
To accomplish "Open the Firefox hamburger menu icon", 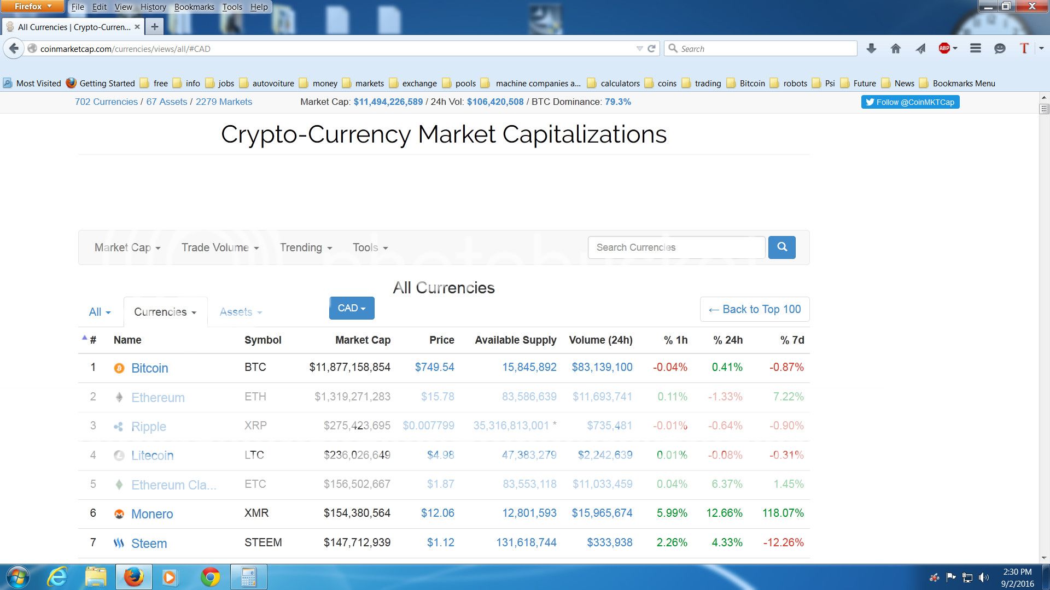I will (x=975, y=49).
